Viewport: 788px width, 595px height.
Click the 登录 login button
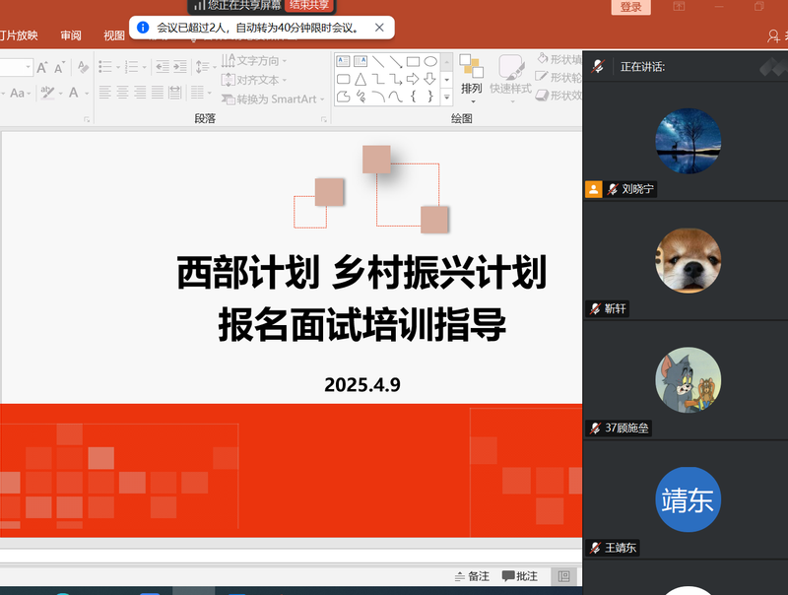(x=630, y=8)
